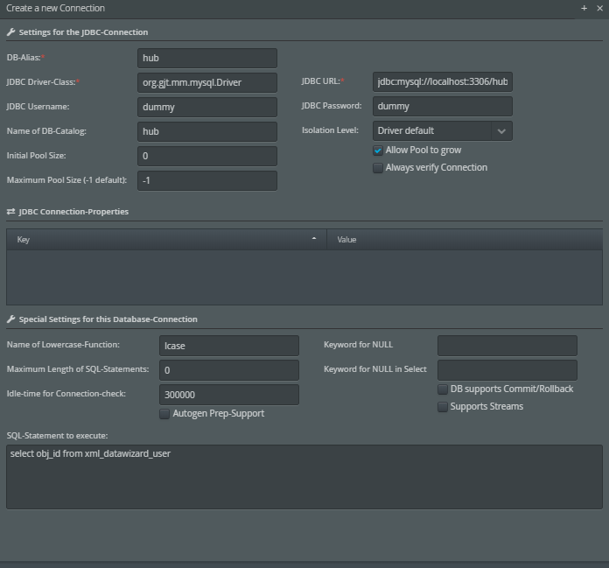
Task: Sort by the Key column header
Action: [166, 239]
